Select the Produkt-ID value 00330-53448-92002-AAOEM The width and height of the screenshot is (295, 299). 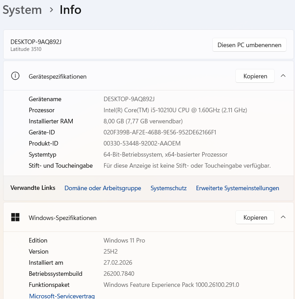[142, 143]
